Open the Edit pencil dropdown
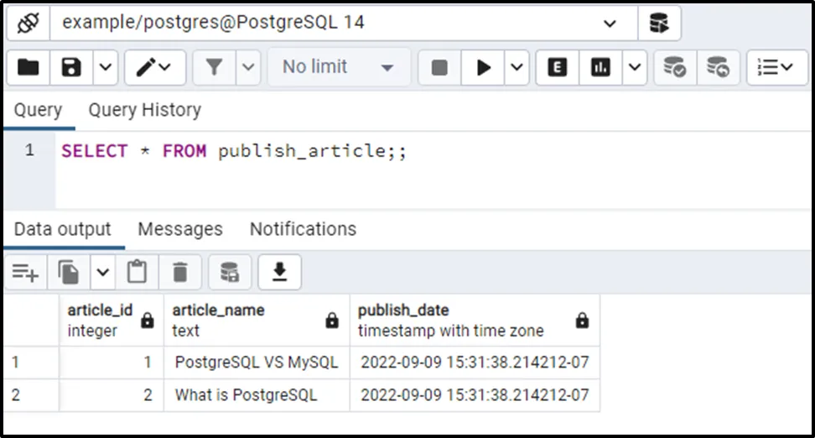The image size is (815, 438). [x=154, y=68]
